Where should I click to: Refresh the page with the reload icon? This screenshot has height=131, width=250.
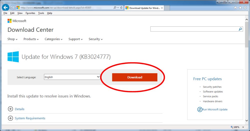pyautogui.click(x=121, y=8)
